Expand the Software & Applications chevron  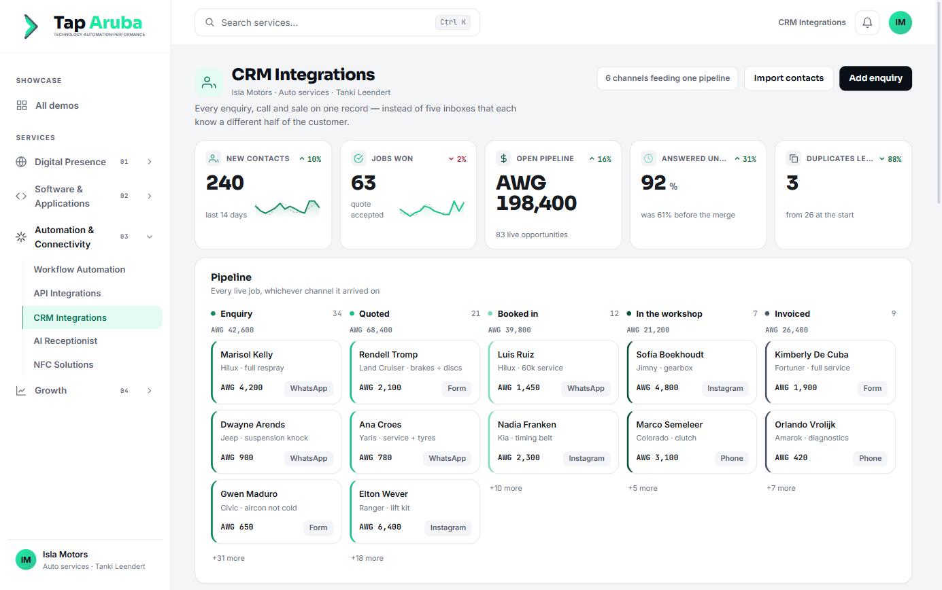pyautogui.click(x=150, y=196)
